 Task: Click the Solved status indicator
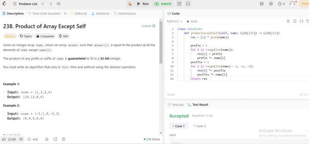click(148, 26)
